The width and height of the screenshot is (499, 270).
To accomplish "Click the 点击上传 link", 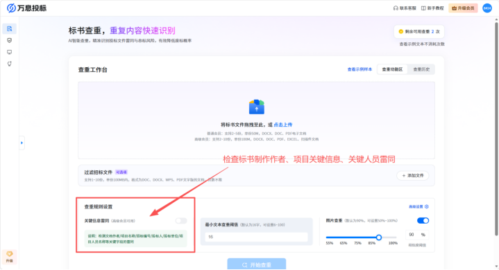I will point(283,125).
